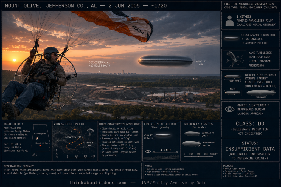Viewport: 281px width, 187px height.
Task: Click the ~0.5 MILE distance line
Action: tap(165, 152)
